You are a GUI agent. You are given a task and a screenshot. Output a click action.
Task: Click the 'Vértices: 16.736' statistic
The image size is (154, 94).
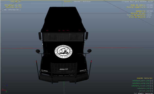[x=13, y=7]
